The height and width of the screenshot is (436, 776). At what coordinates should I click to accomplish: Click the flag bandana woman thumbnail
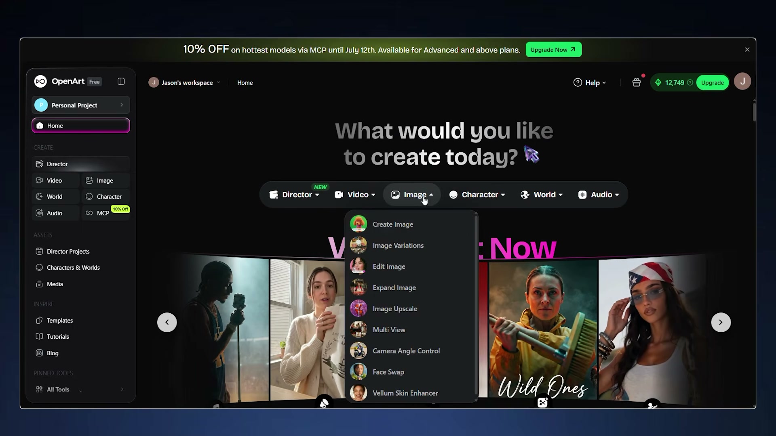pos(652,331)
